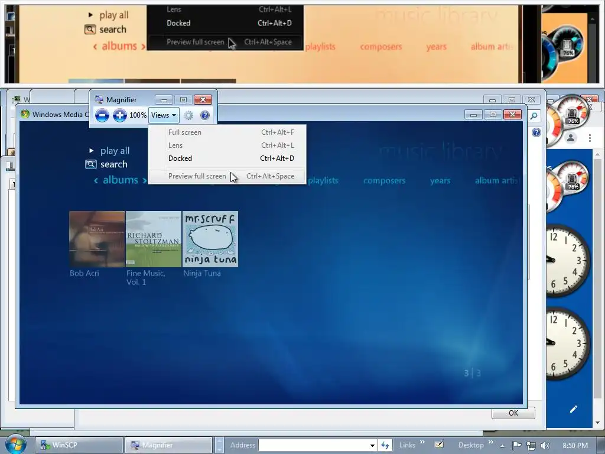605x454 pixels.
Task: Click the Magnifier title bar icon
Action: click(x=99, y=99)
